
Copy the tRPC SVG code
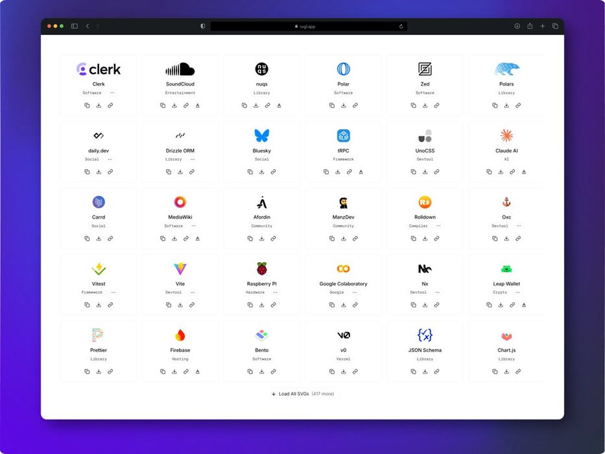pos(326,172)
